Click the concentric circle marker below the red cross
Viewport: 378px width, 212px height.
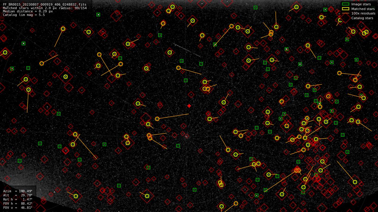(x=186, y=137)
